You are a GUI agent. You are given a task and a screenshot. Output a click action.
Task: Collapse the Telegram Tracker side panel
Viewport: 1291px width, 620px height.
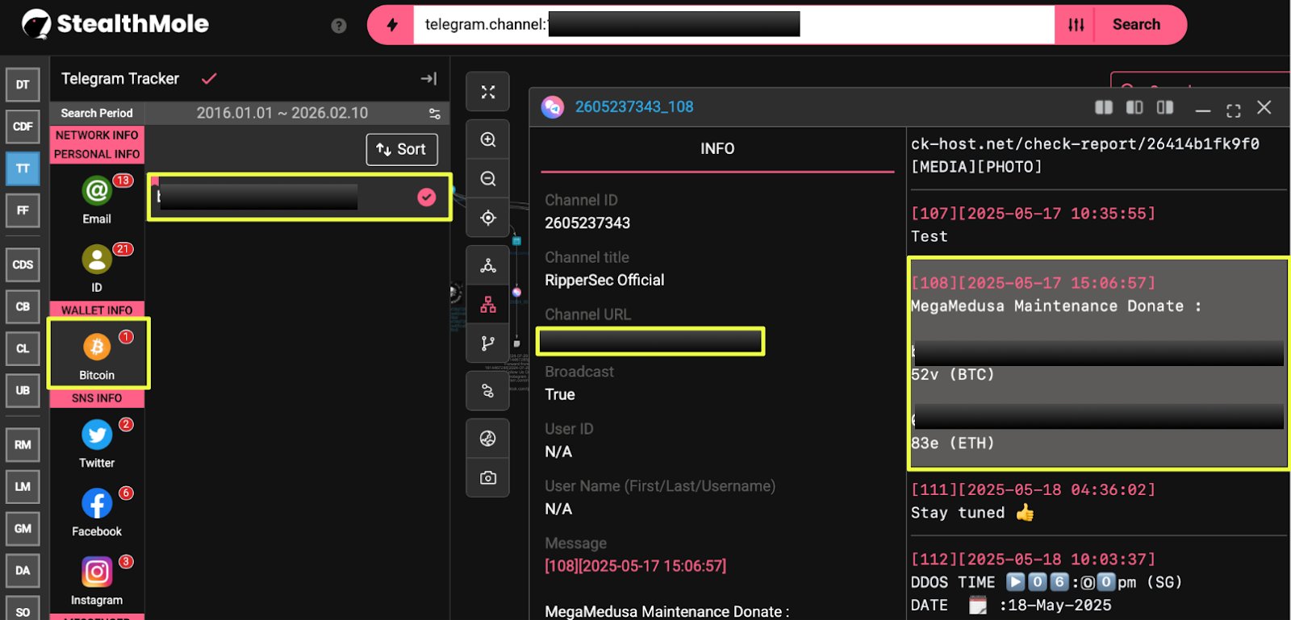[428, 78]
